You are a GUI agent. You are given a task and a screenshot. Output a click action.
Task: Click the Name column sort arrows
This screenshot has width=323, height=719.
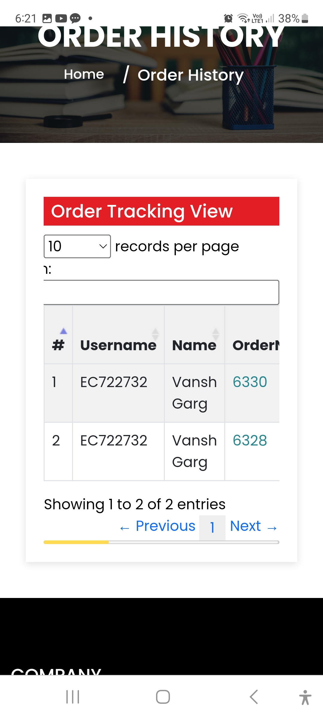[216, 334]
